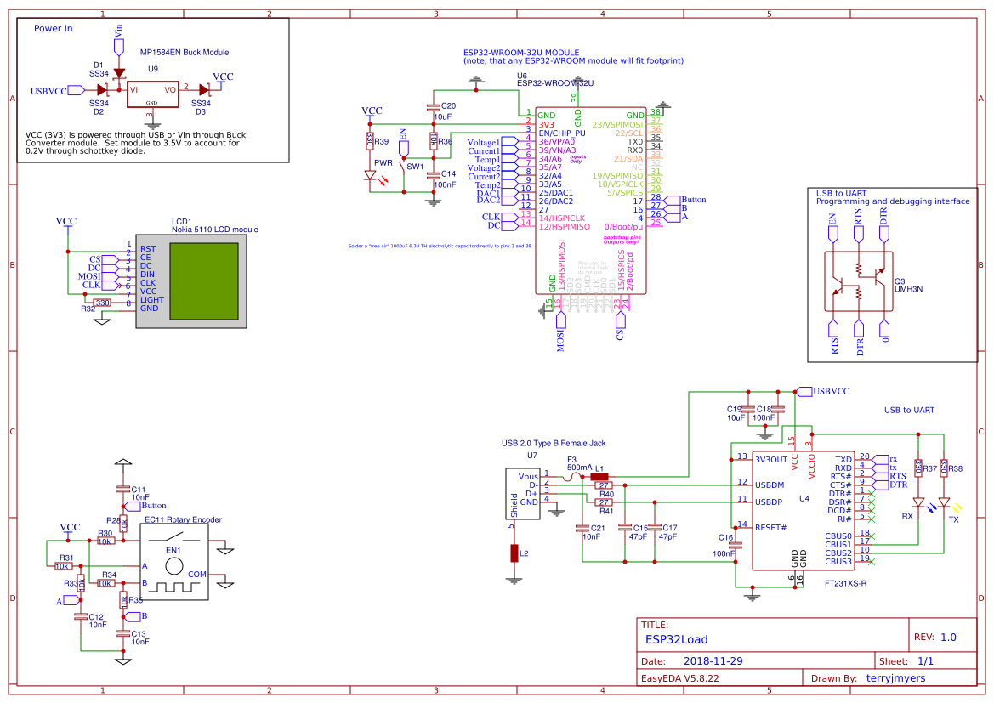Click resistor R36 10k
Image resolution: width=994 pixels, height=703 pixels.
coord(433,140)
